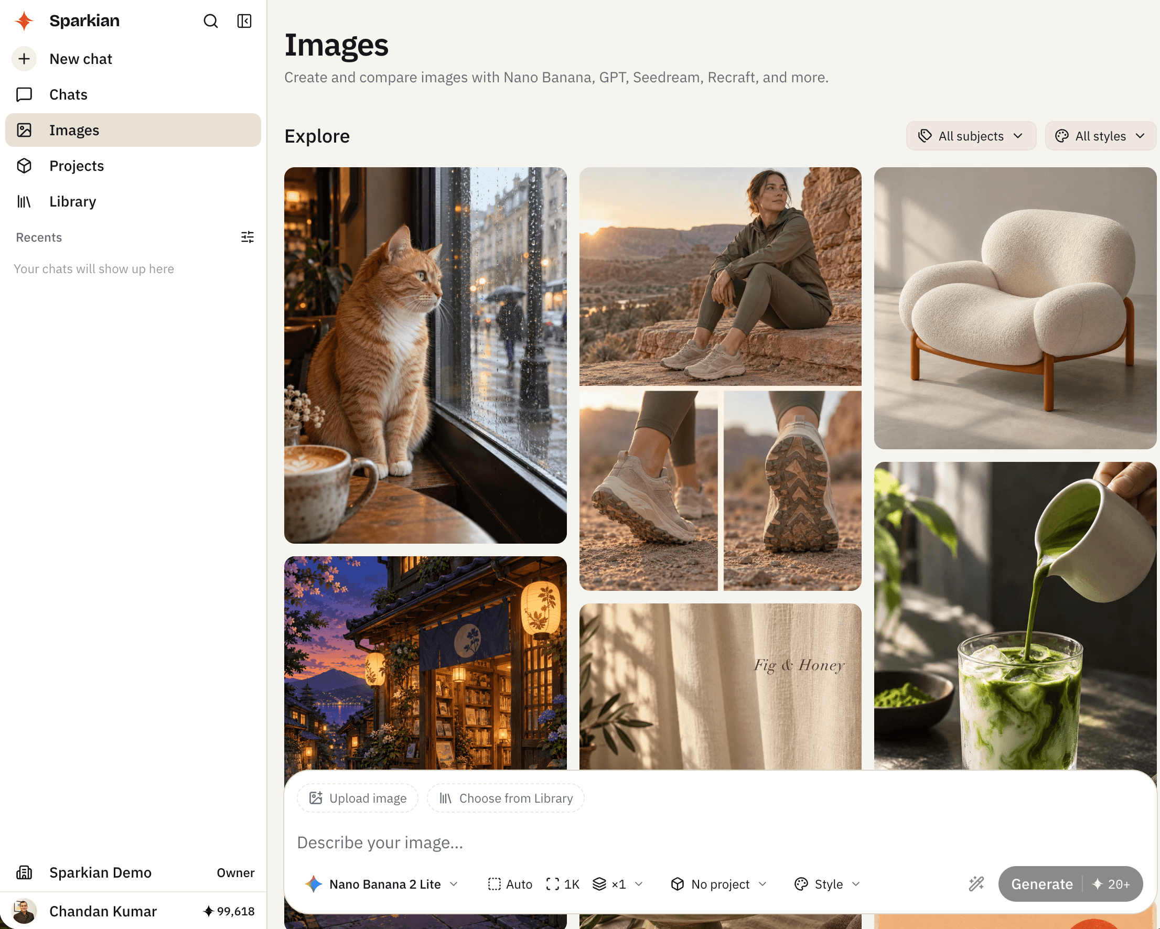This screenshot has width=1160, height=929.
Task: Click the Sparkian Demo workspace name
Action: [x=100, y=872]
